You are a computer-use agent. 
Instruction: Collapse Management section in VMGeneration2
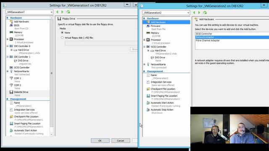pyautogui.click(x=144, y=71)
